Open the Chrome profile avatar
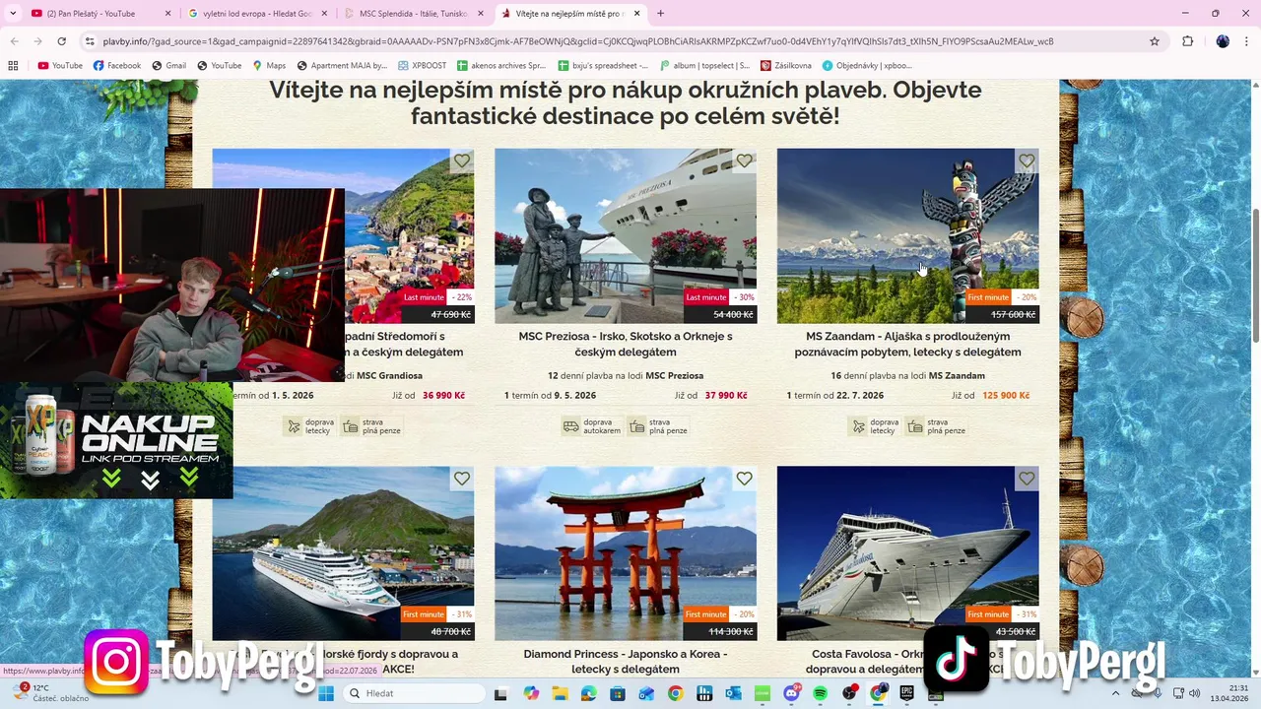This screenshot has height=709, width=1261. pos(1223,41)
